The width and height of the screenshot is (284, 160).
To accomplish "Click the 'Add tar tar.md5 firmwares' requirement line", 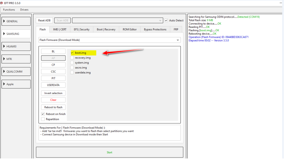I will coord(87,131).
